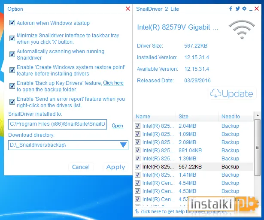Close the Option dialog with red X
The width and height of the screenshot is (264, 220).
pos(128,9)
